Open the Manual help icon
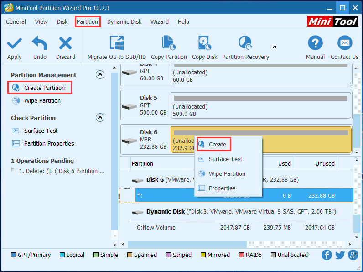The image size is (363, 272). click(315, 43)
